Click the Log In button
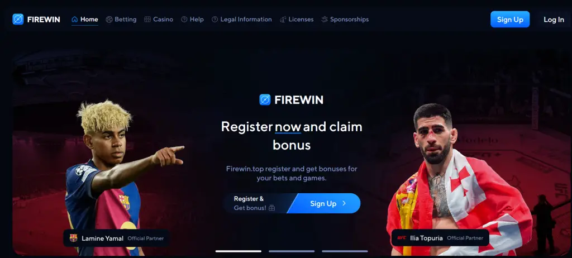Screen dimensions: 572x258 click(x=554, y=20)
